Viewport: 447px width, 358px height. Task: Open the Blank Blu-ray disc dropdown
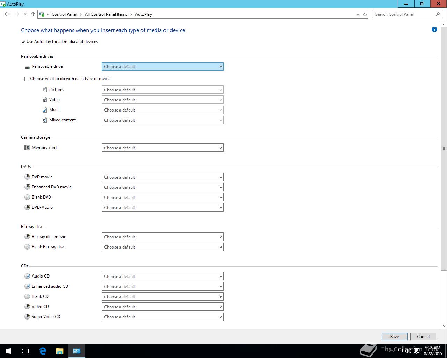[x=163, y=247]
